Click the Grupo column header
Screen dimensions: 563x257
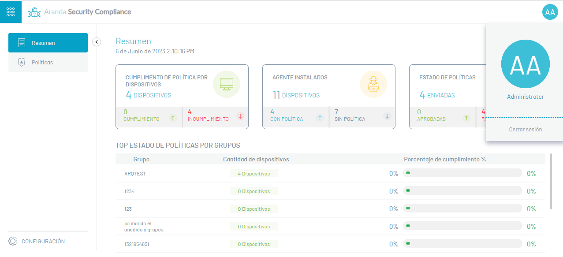(141, 159)
